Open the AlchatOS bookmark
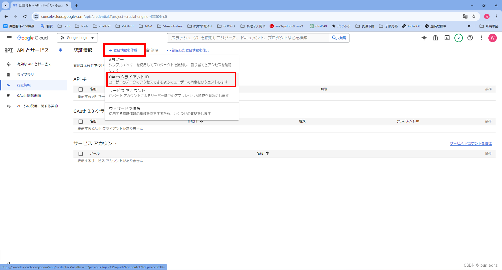This screenshot has width=502, height=270. tap(411, 26)
